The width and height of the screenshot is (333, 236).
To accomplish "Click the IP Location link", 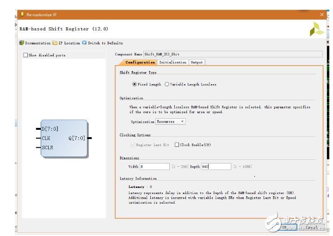I will (x=69, y=43).
